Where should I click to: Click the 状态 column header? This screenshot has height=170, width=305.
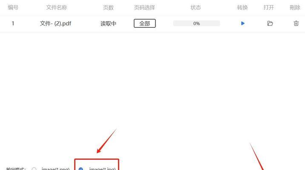pos(196,8)
